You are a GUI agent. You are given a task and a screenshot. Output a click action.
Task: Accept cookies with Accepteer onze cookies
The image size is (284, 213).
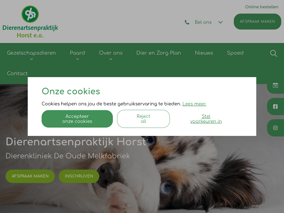coord(77,119)
